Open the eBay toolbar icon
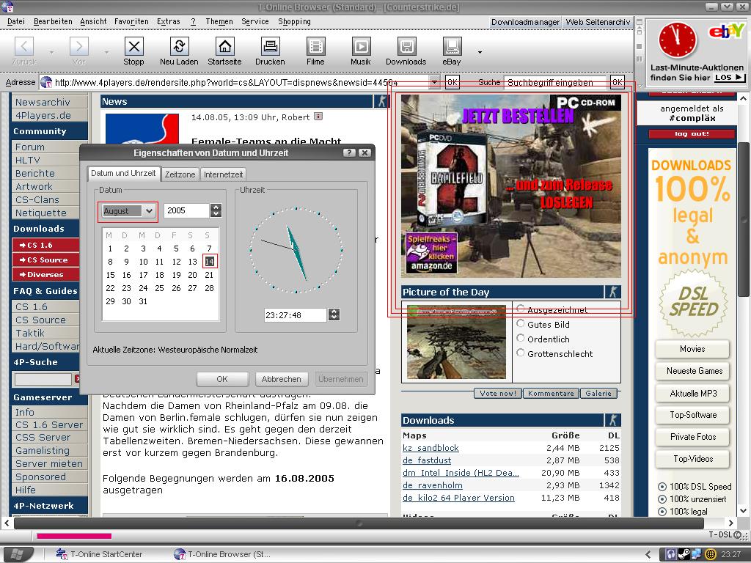This screenshot has height=563, width=751. [x=452, y=46]
